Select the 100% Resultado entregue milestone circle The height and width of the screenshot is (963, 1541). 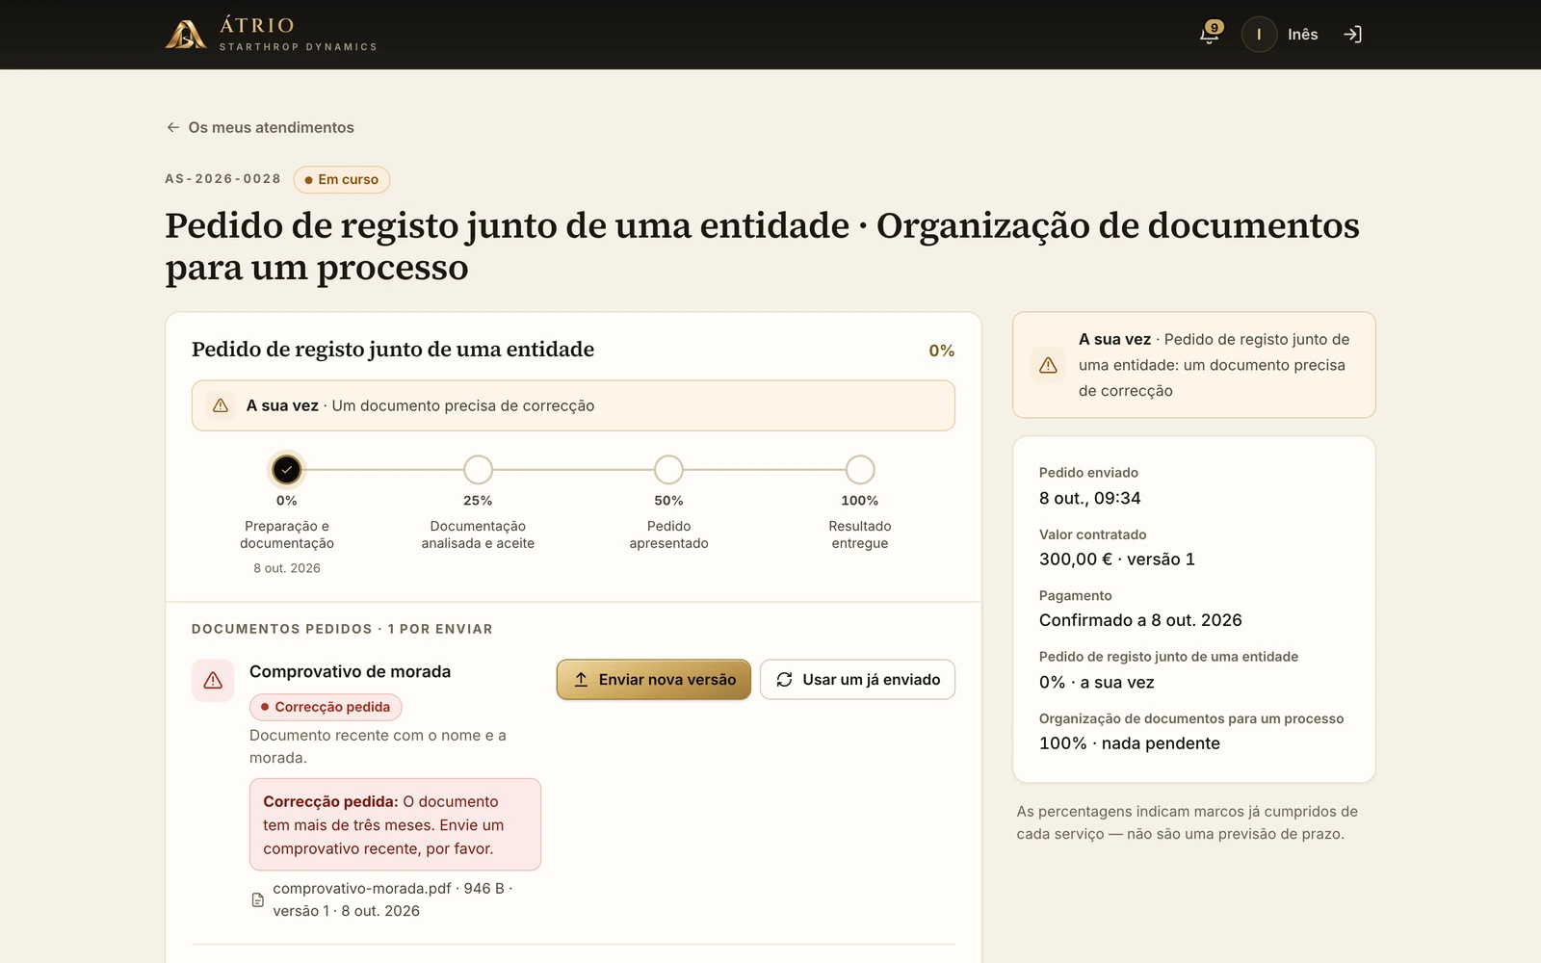coord(860,470)
